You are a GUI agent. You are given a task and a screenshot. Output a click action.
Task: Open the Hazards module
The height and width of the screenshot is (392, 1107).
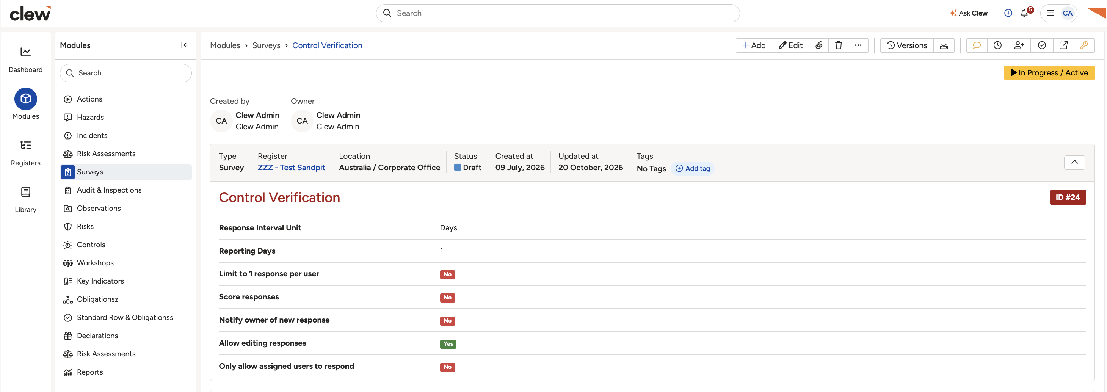(126, 118)
